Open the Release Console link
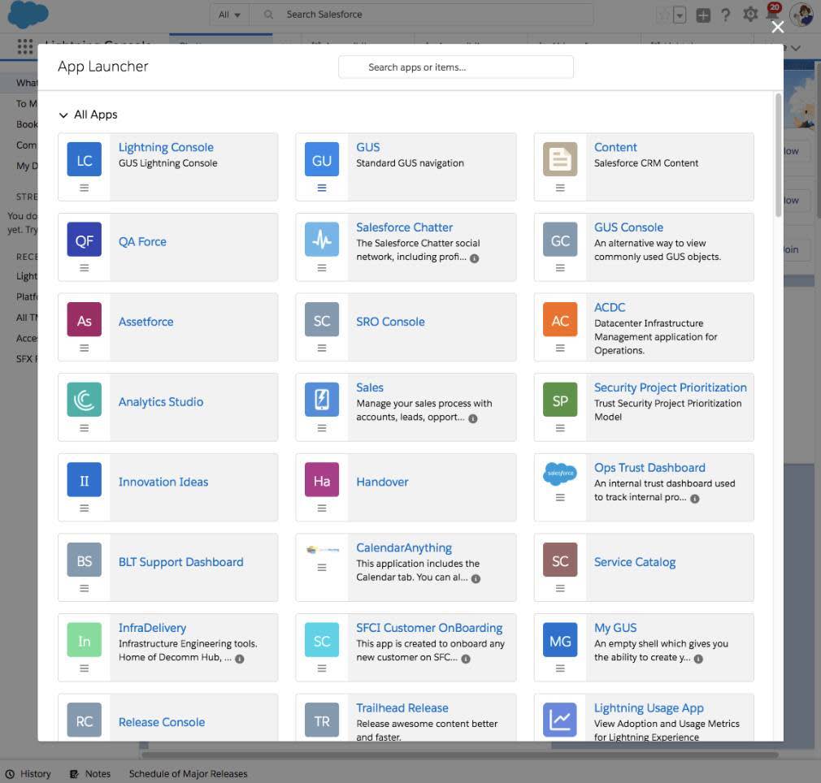The height and width of the screenshot is (783, 821). (x=161, y=722)
